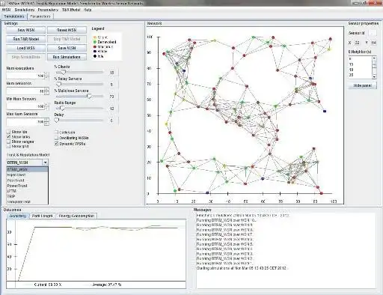383x295 pixels.
Task: Click the Save WSN button
Action: point(67,48)
